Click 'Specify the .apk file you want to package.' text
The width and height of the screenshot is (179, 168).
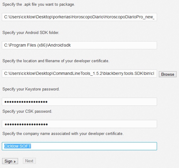tap(39, 5)
